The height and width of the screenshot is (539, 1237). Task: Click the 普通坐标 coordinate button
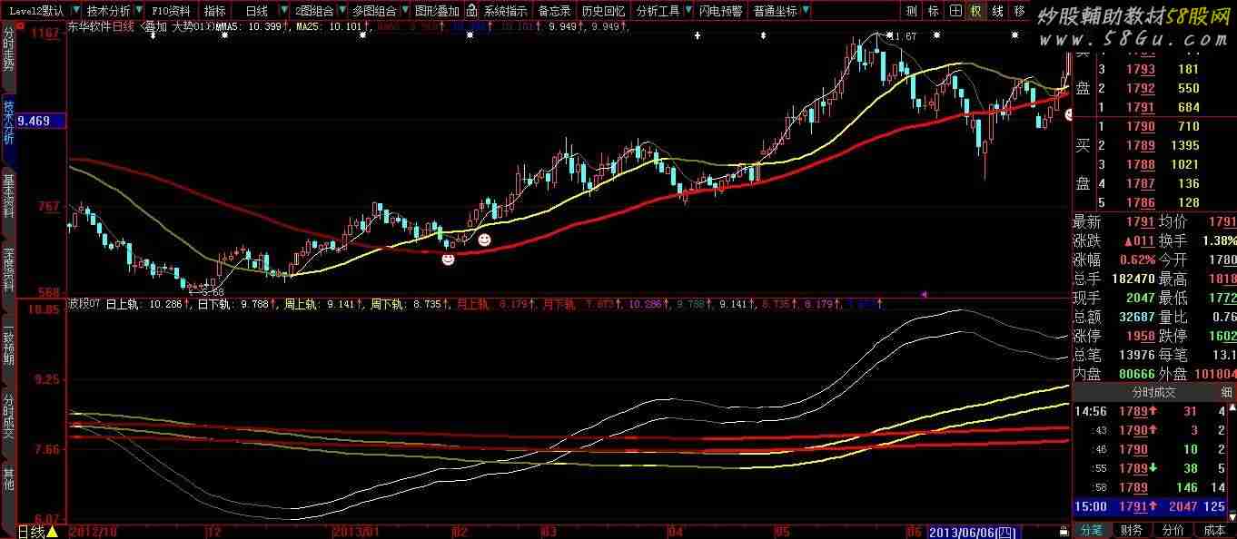[x=776, y=11]
